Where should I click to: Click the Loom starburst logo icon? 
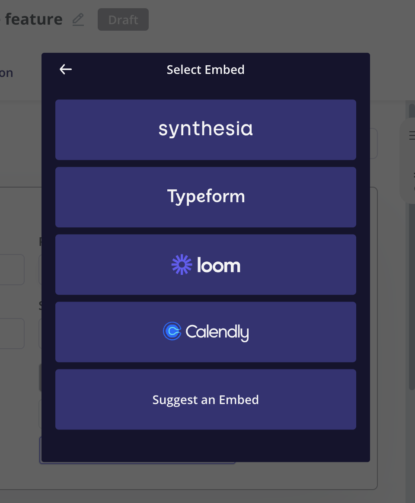(x=182, y=264)
